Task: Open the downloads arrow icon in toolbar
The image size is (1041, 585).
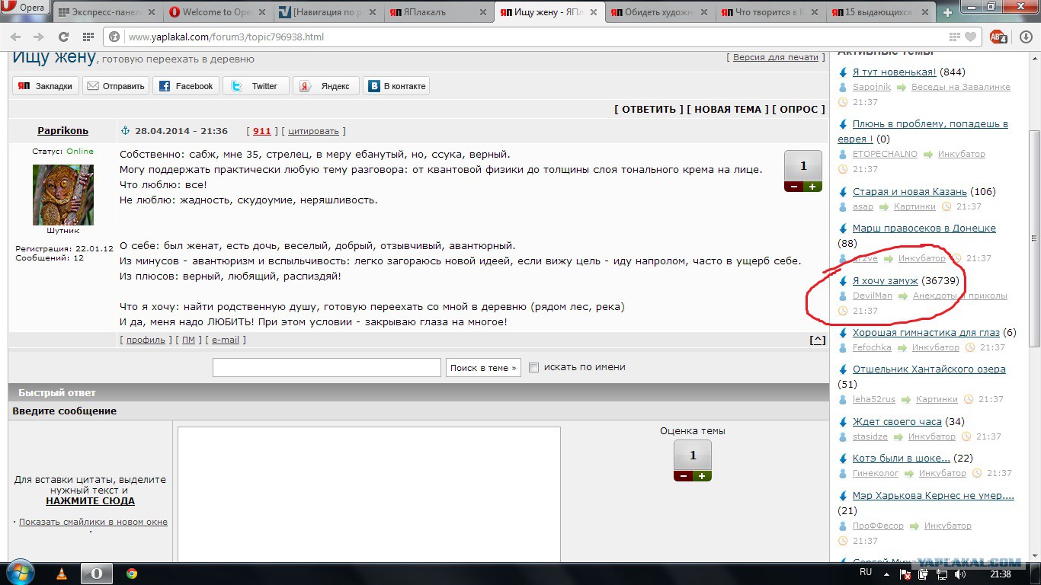Action: (x=1025, y=37)
